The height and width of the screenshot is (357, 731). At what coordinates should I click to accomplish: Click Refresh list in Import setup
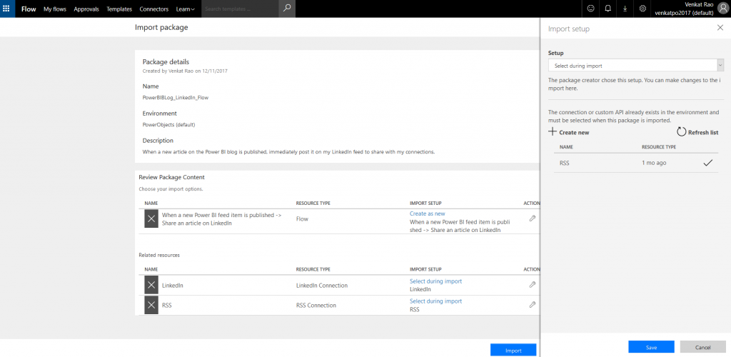point(697,132)
